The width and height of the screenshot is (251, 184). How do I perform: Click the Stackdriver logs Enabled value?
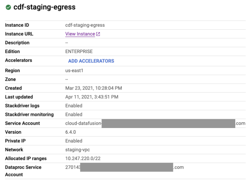(x=74, y=106)
